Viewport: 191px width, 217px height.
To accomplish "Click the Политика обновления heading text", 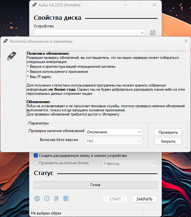I will tap(48, 53).
